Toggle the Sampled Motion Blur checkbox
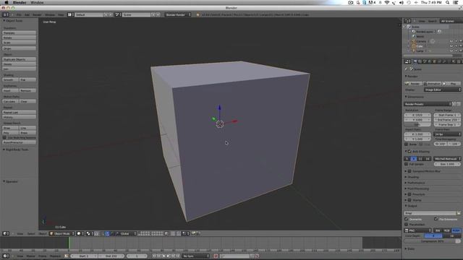 tap(409, 171)
